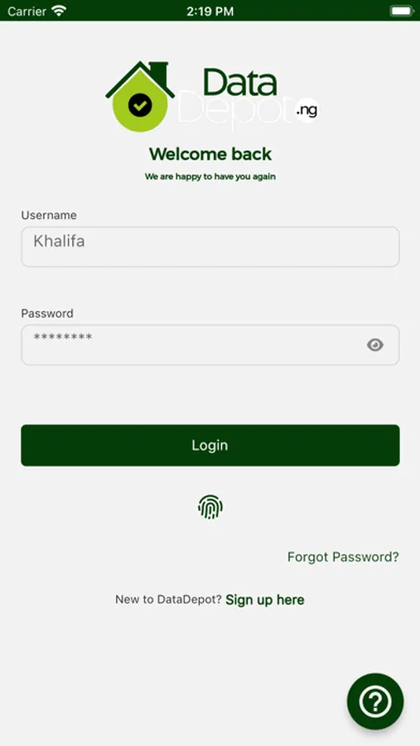Viewport: 420px width, 746px height.
Task: Click the Welcome back heading
Action: coord(210,154)
